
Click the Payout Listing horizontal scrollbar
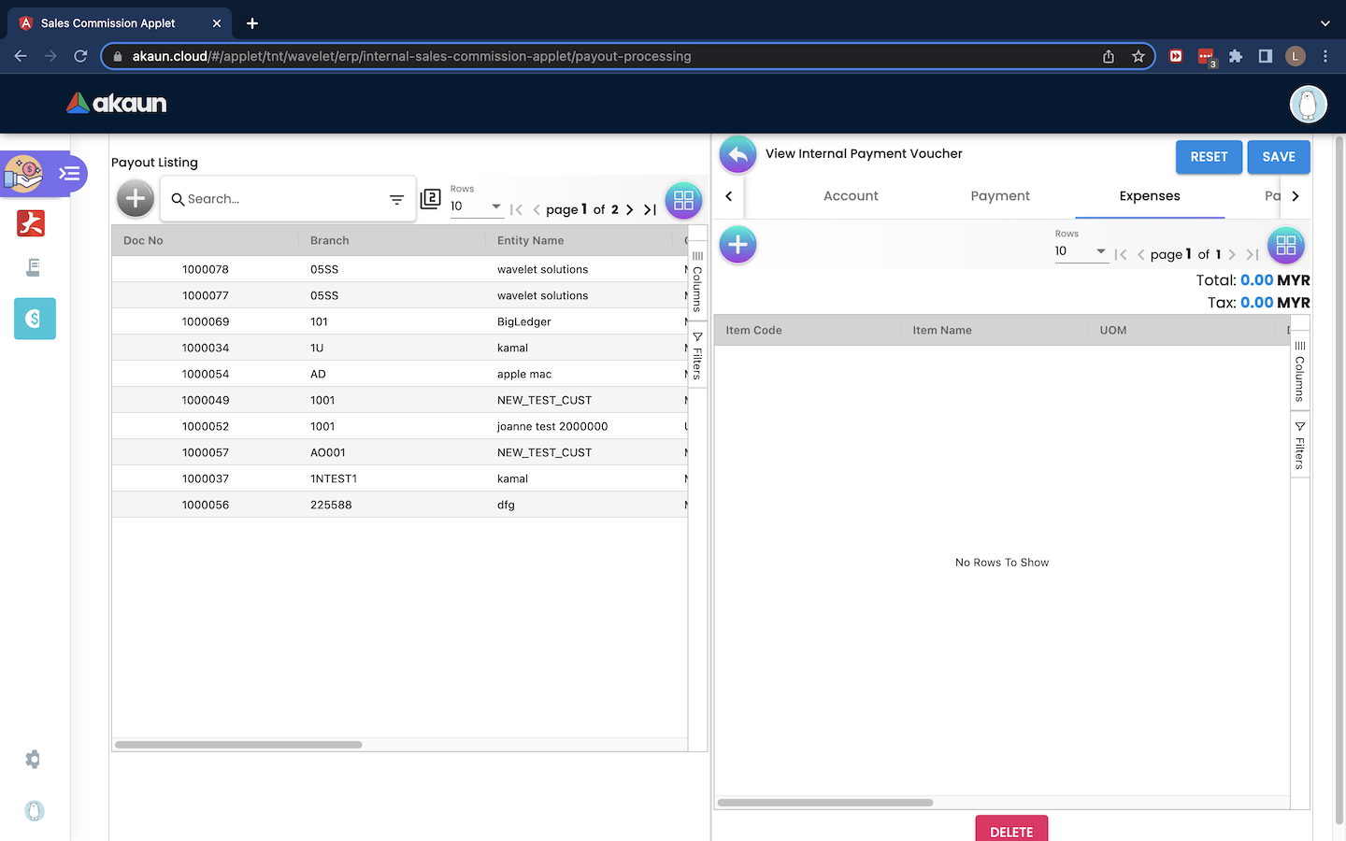pos(238,745)
